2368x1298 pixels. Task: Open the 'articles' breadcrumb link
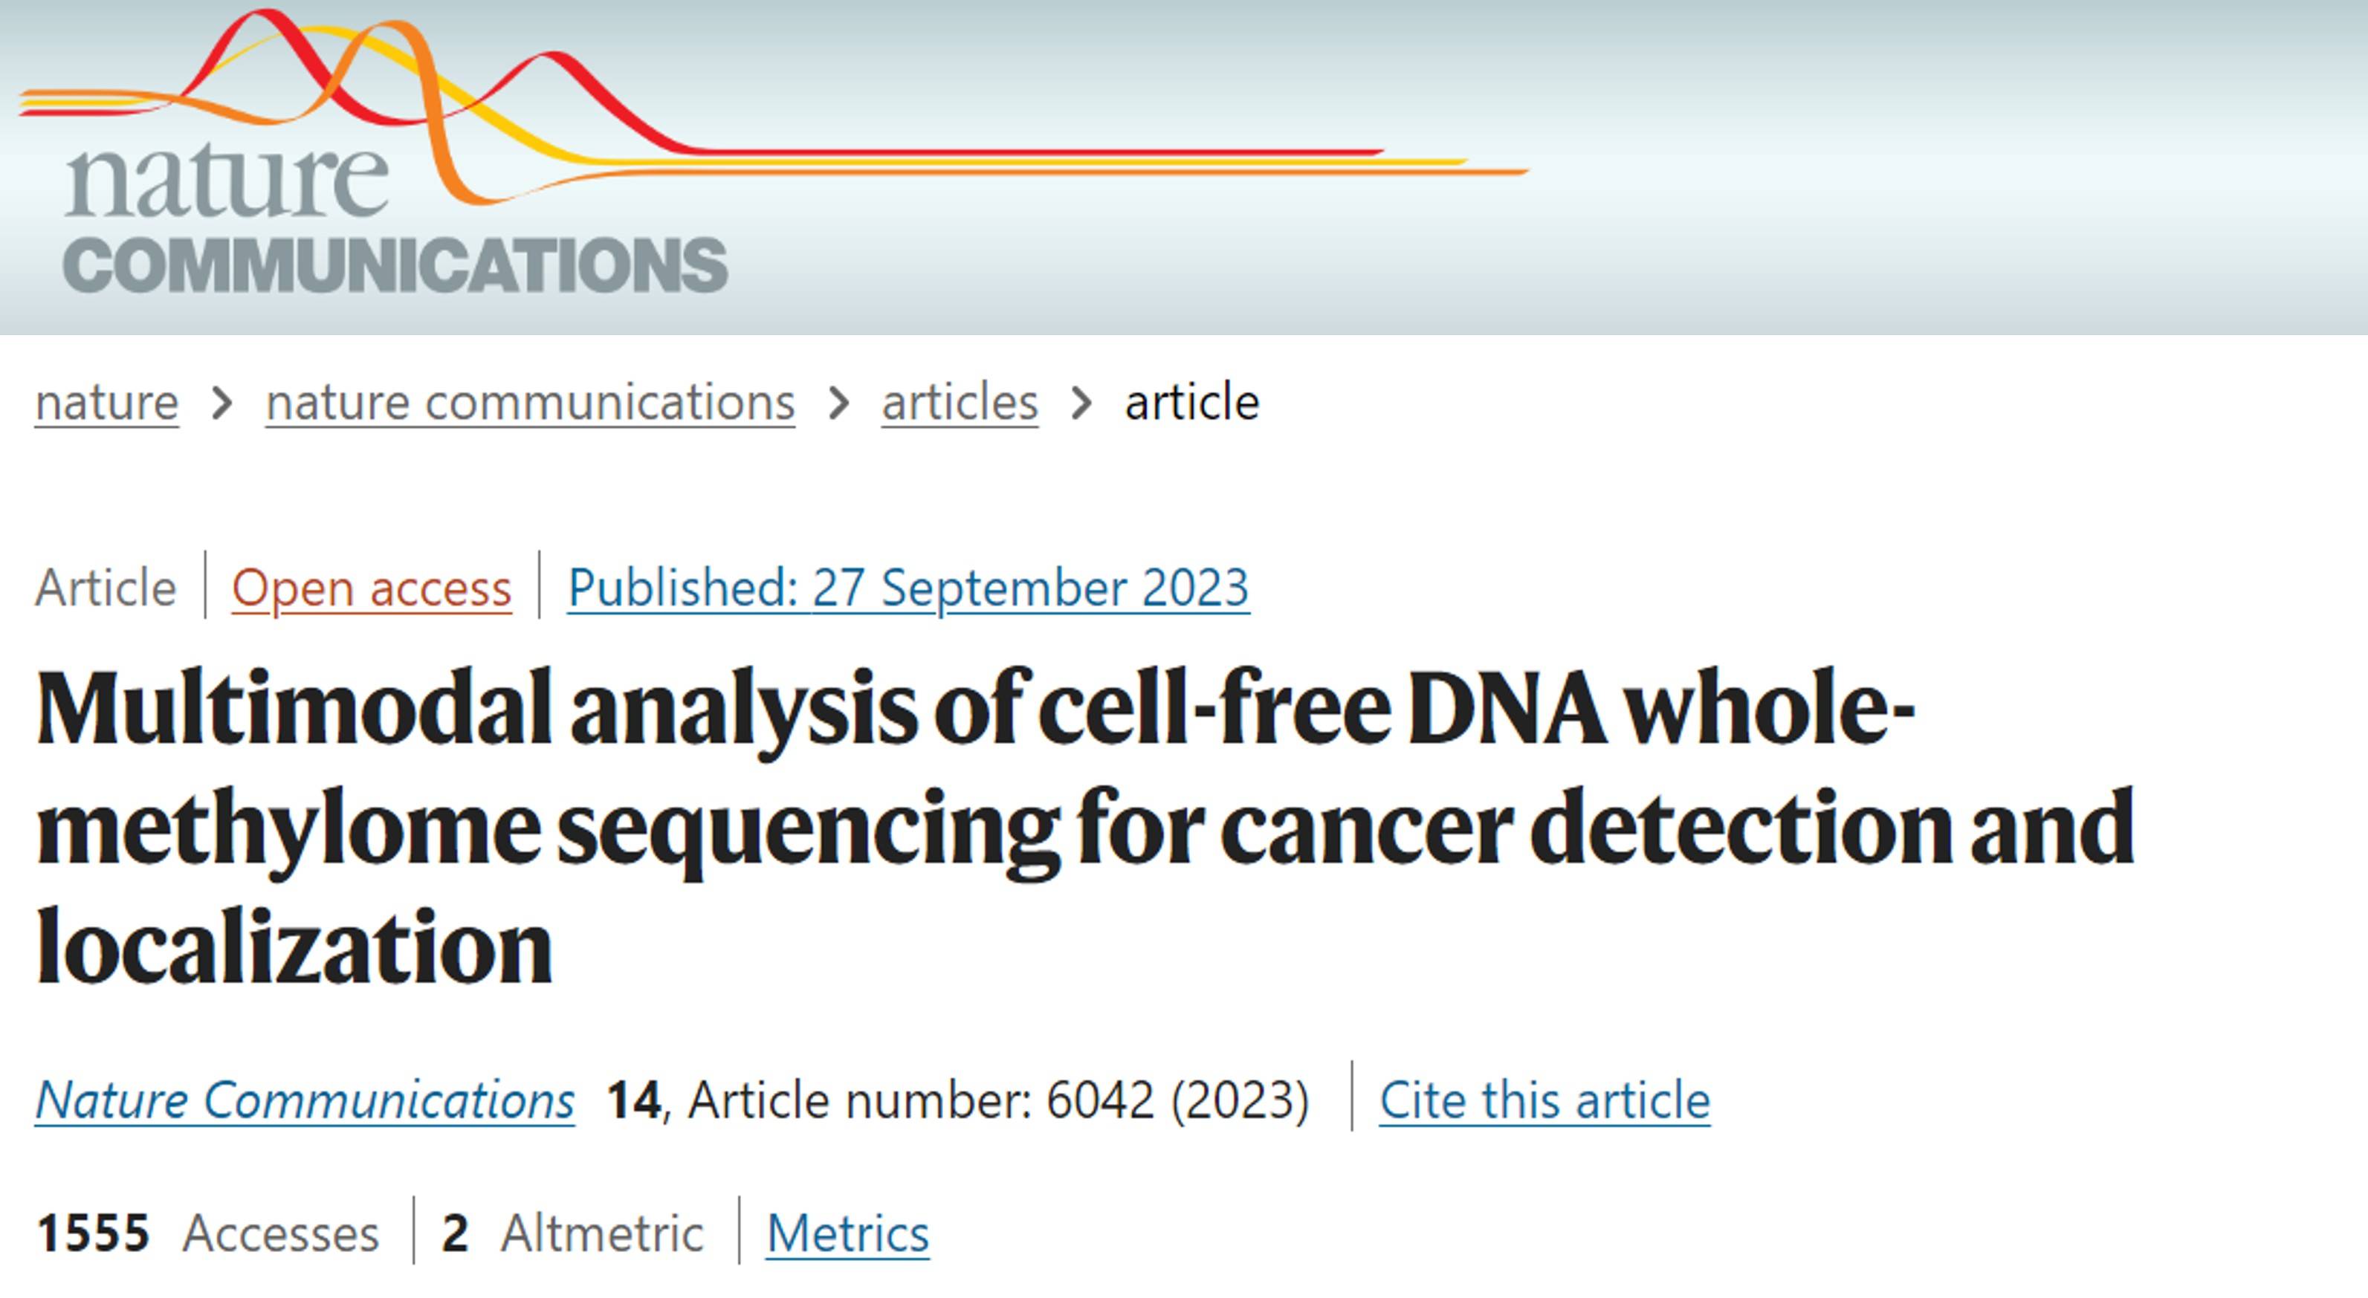coord(960,403)
